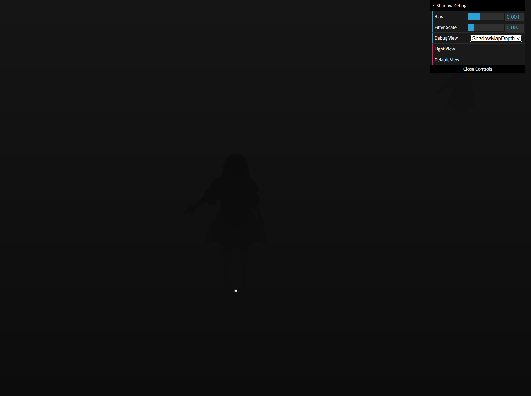Click the white light marker square

236,291
